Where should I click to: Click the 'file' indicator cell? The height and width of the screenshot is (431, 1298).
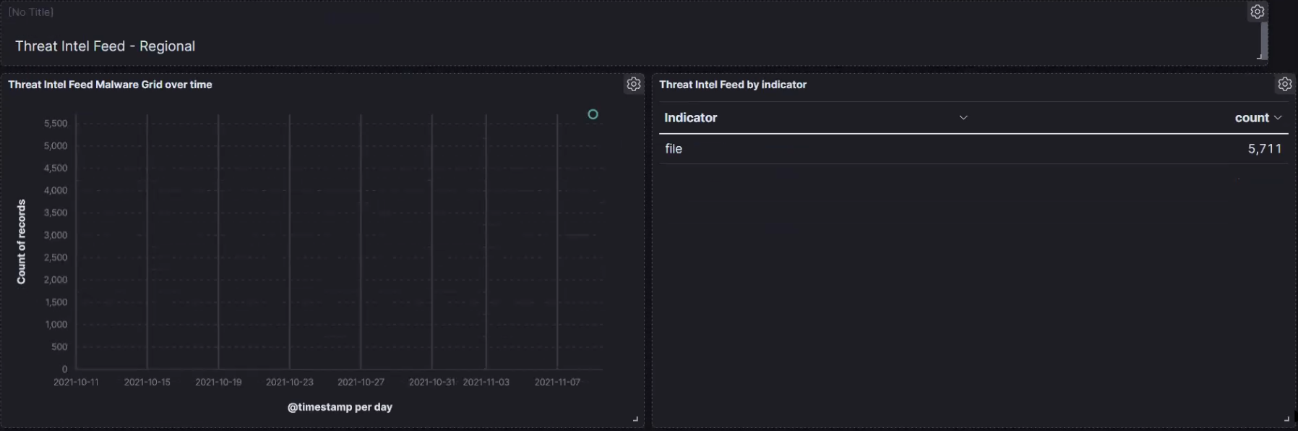click(x=674, y=148)
